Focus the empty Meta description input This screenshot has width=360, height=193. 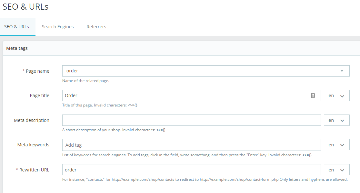coord(191,120)
